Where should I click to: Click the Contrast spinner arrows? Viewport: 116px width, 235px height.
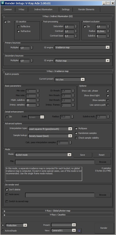click(76, 31)
